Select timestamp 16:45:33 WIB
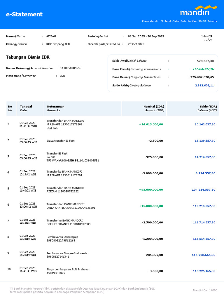Screen dimensions: 224x299 [28, 271]
